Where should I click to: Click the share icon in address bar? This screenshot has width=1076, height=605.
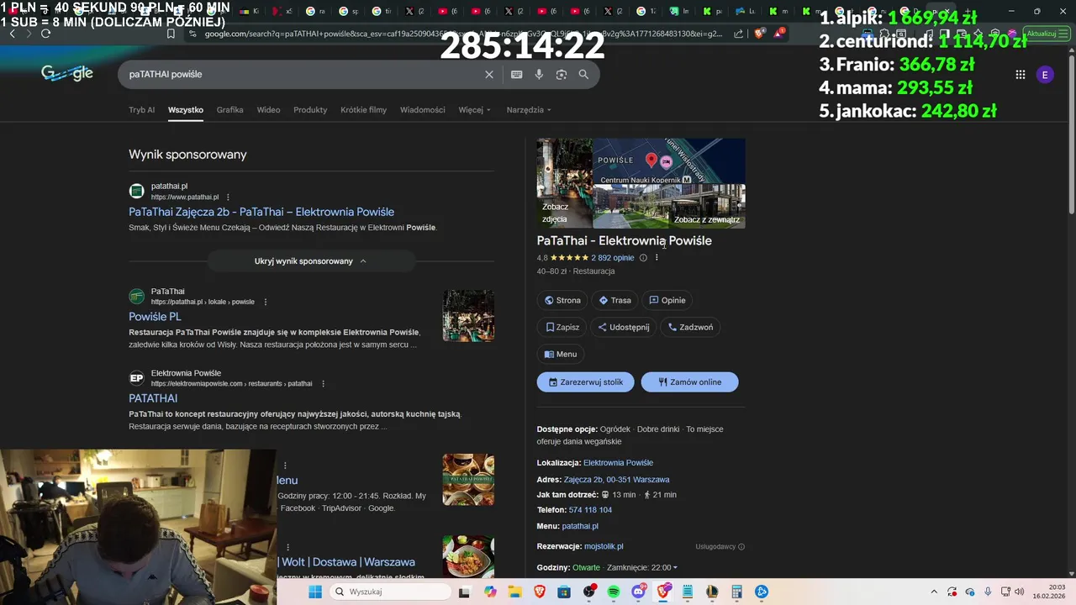pyautogui.click(x=738, y=34)
